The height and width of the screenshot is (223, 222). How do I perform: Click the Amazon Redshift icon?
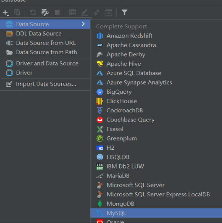pyautogui.click(x=100, y=36)
